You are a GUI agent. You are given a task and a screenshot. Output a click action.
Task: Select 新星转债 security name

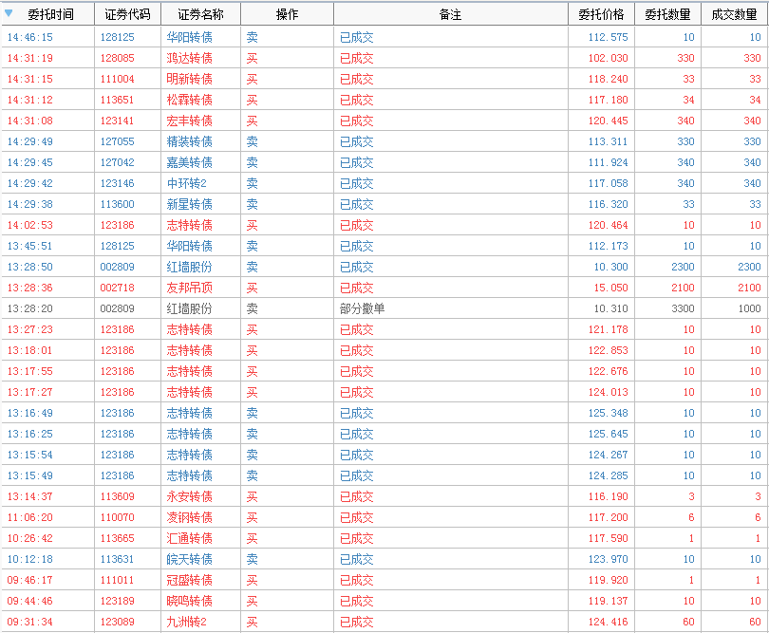(x=189, y=204)
